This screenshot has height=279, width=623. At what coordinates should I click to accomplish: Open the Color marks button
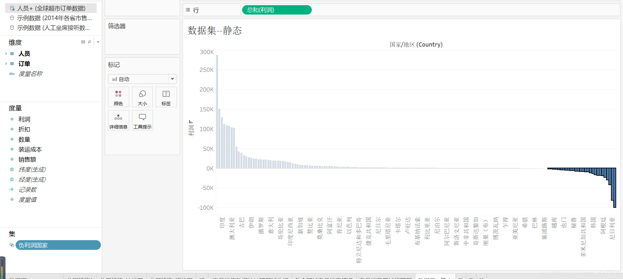point(118,97)
